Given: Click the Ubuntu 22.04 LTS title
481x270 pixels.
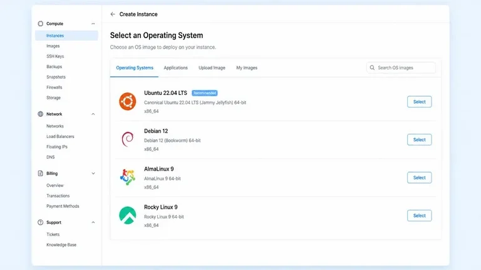Looking at the screenshot, I should coord(165,93).
